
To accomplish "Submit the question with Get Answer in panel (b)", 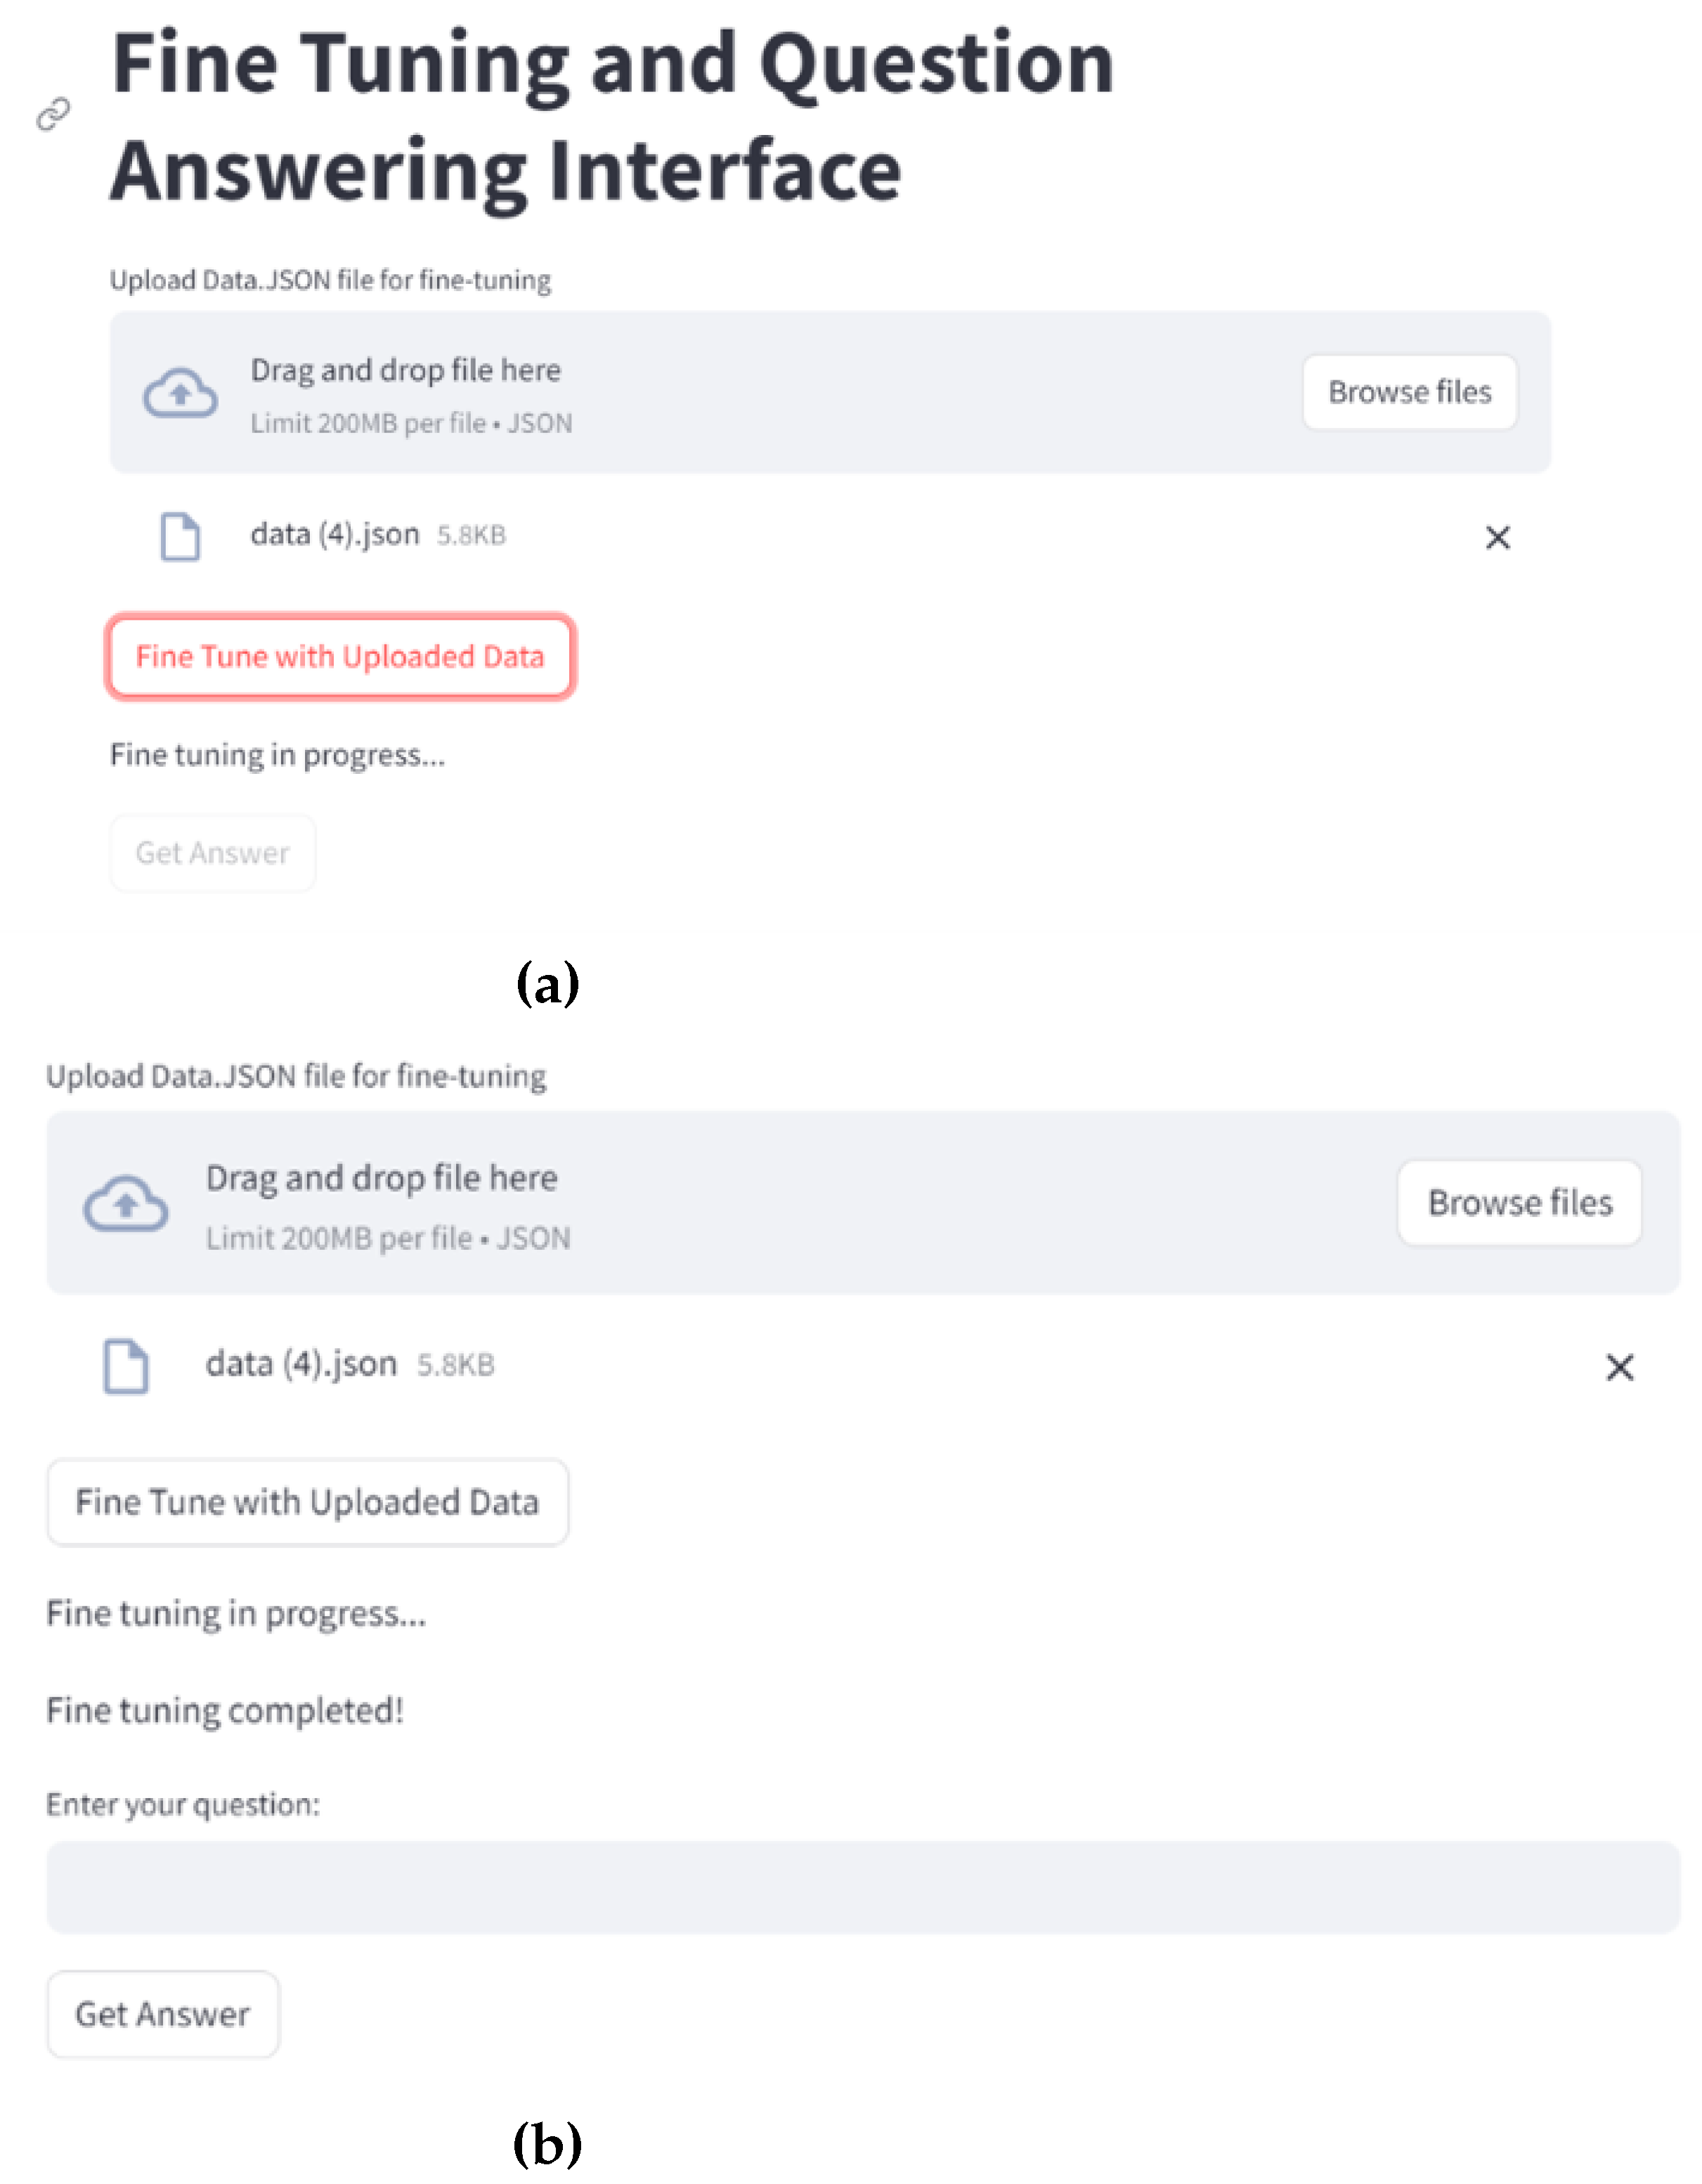I will coord(163,2014).
